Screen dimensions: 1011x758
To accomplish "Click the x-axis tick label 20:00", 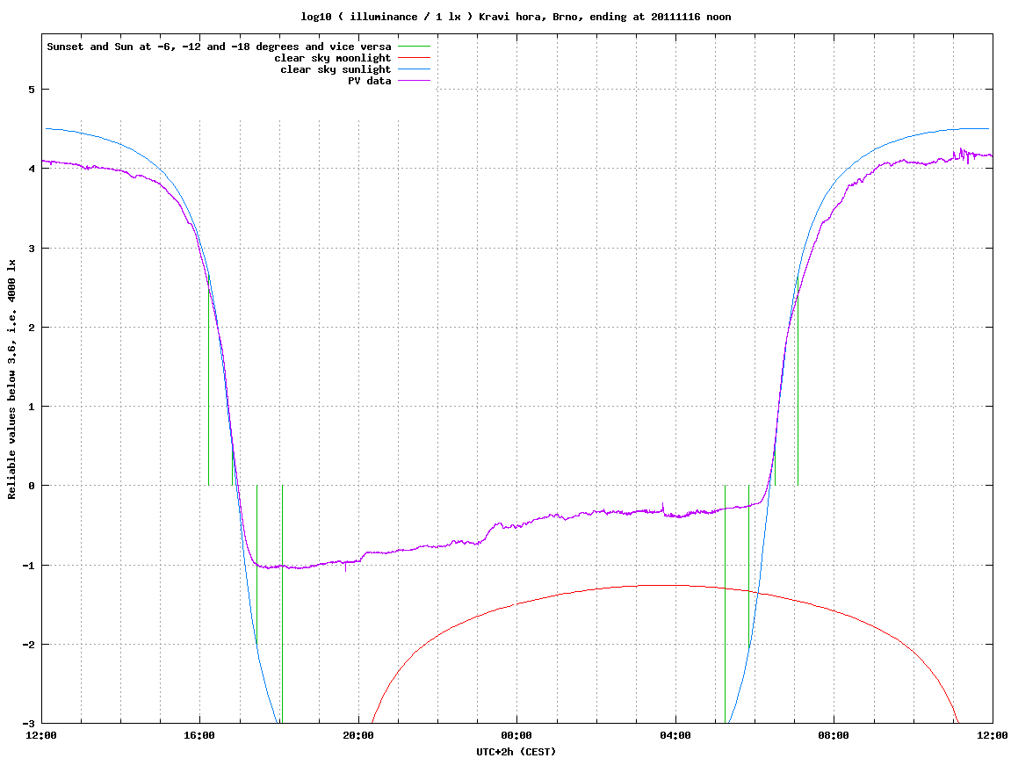I will click(x=358, y=735).
